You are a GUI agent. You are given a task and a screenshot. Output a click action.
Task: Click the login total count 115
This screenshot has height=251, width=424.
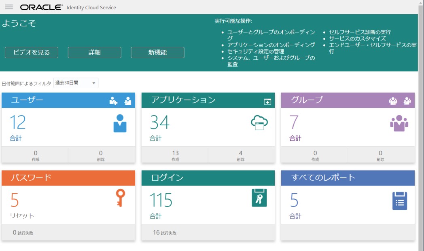coord(161,200)
